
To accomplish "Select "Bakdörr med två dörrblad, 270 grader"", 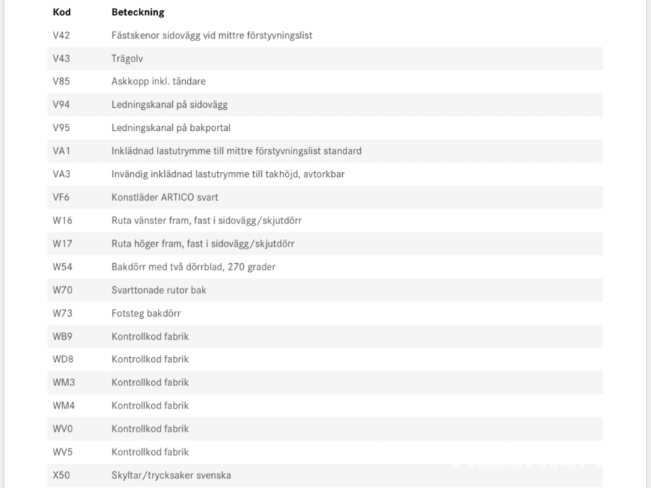I will coord(193,267).
